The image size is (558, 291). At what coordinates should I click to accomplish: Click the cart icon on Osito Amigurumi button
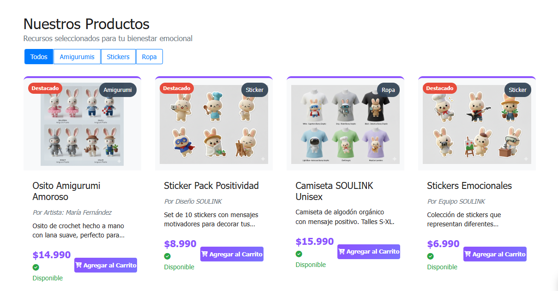click(79, 265)
